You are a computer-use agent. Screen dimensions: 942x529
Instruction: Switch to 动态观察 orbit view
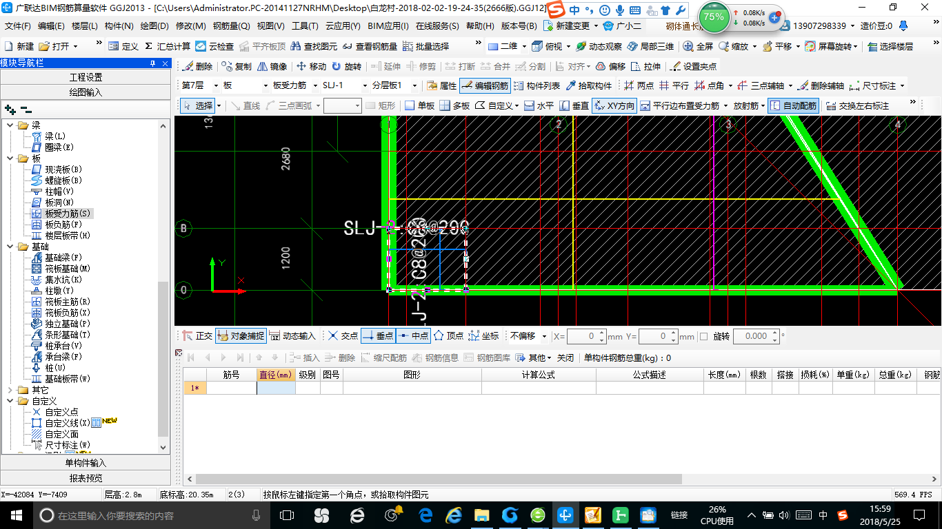(x=599, y=46)
